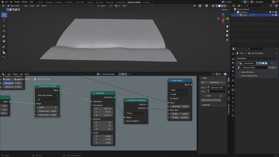The height and width of the screenshot is (157, 279).
Task: Toggle modifier realtime viewport display icon
Action: 263,63
